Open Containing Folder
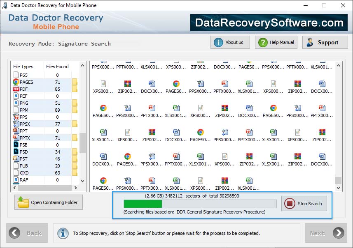Viewport: 353px width, 248px height. click(48, 202)
